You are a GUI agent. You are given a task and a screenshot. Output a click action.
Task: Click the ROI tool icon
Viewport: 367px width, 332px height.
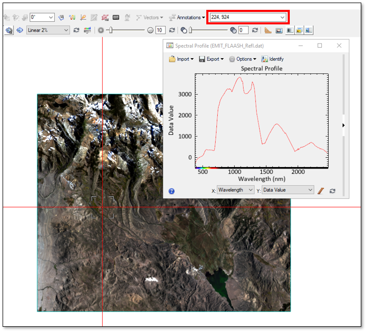click(x=105, y=18)
